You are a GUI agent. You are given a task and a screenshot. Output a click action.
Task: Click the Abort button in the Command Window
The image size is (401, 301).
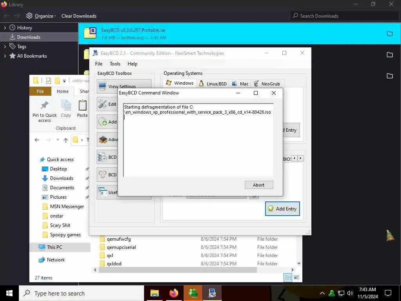pos(258,185)
